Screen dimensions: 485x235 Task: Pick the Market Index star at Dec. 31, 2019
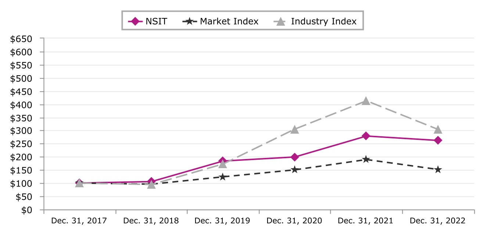point(222,177)
